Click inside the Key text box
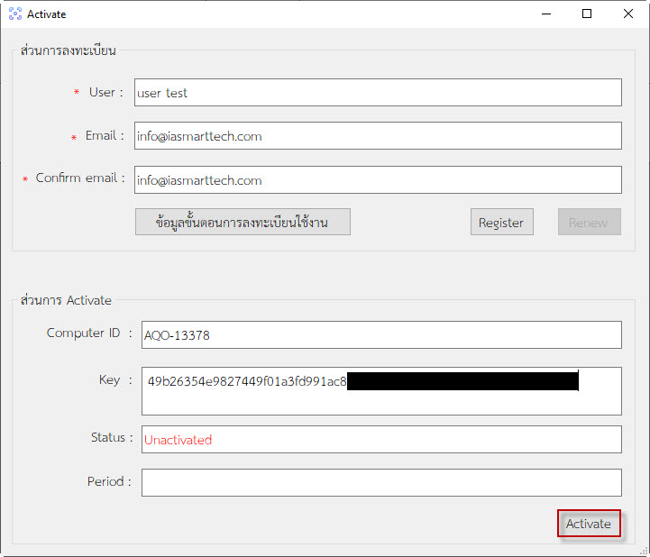 381,391
